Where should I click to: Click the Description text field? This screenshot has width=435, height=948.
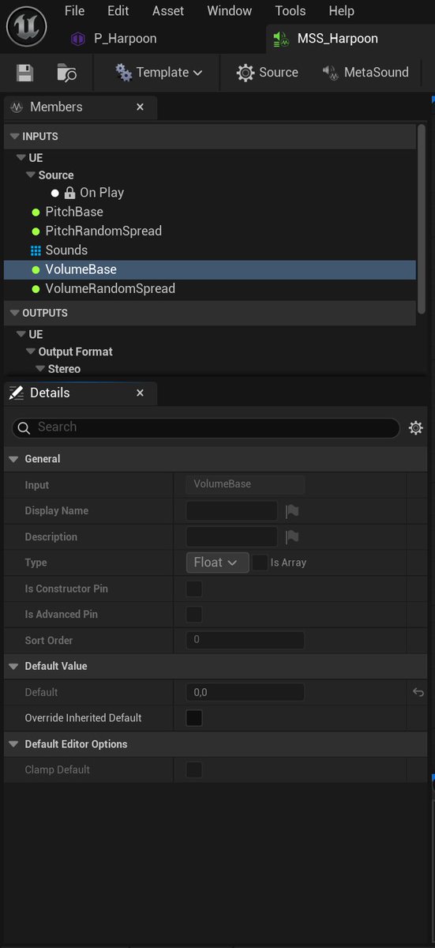[232, 537]
